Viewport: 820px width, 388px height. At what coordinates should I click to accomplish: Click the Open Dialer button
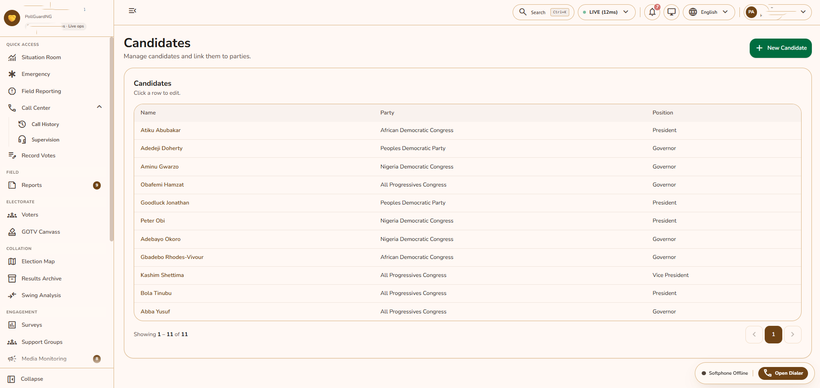point(783,373)
